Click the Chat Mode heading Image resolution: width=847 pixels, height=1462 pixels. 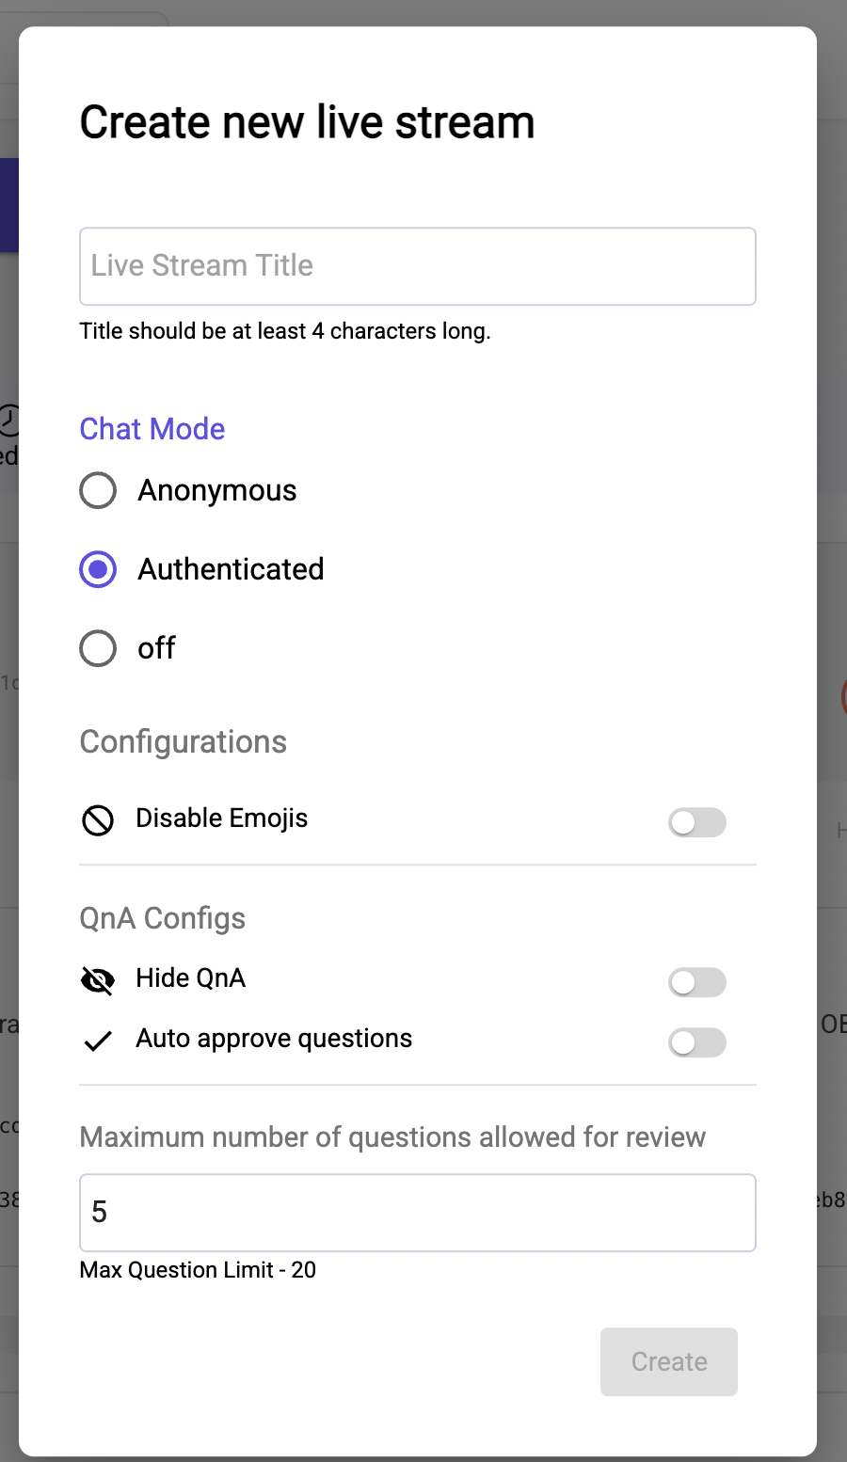(152, 429)
